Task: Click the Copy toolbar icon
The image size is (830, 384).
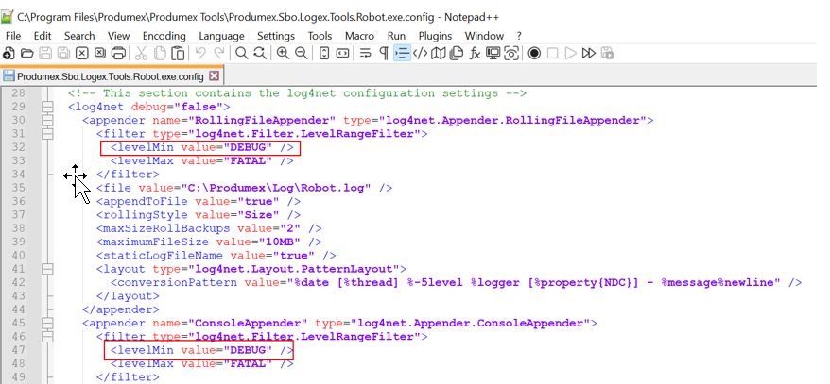Action: coord(160,54)
